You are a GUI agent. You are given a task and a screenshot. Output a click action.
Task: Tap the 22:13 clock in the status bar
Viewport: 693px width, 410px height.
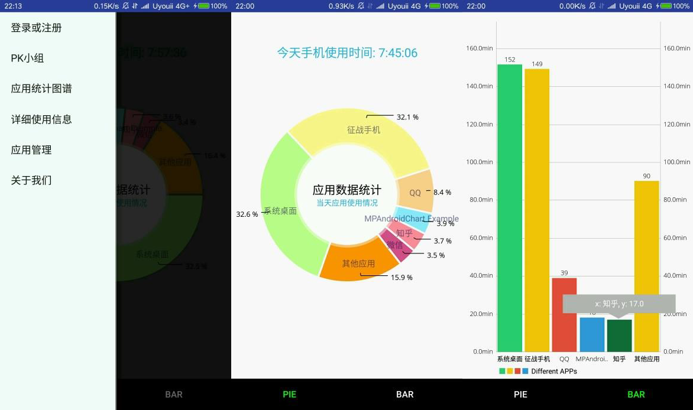click(x=13, y=6)
